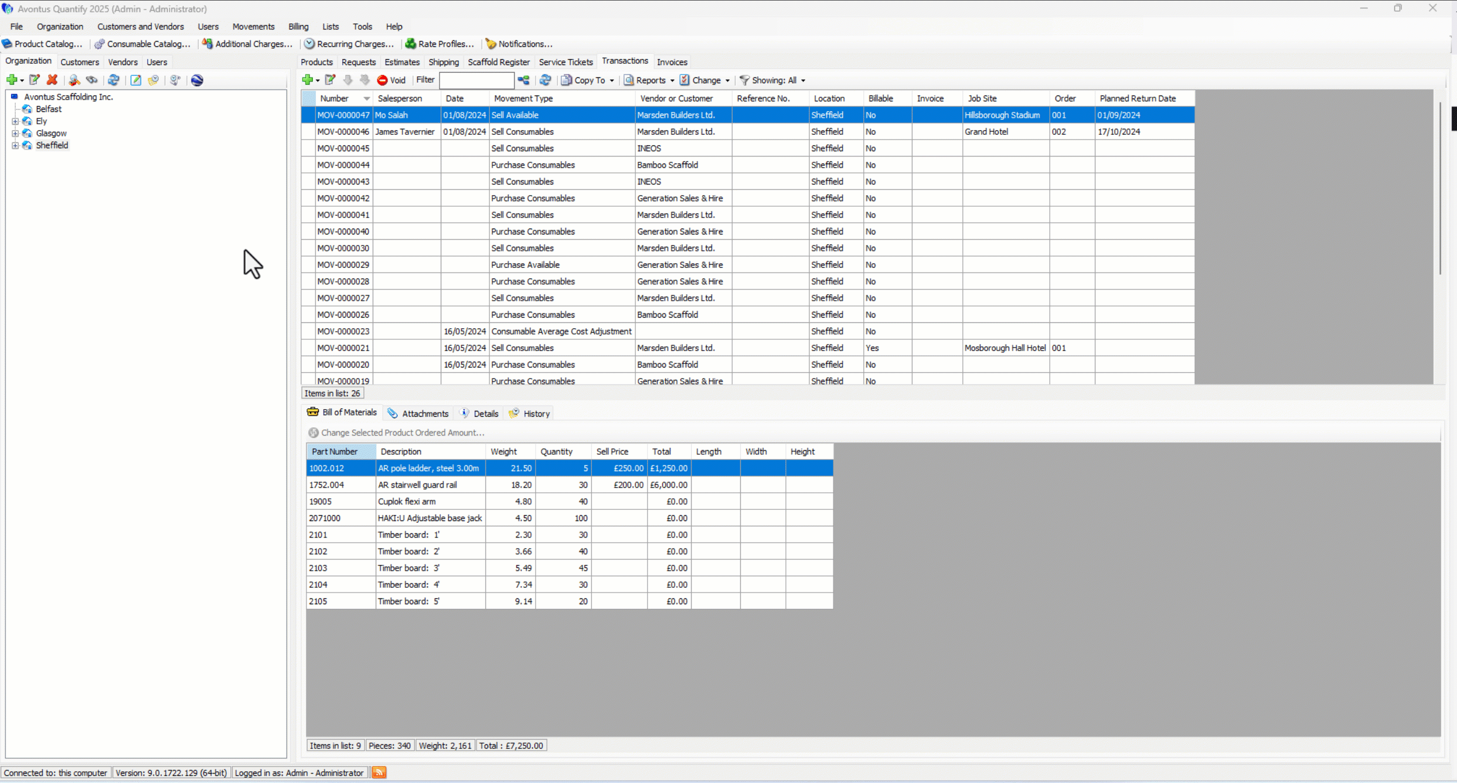Click the RSS feed icon in status bar
Screen dimensions: 1457x783
(379, 772)
